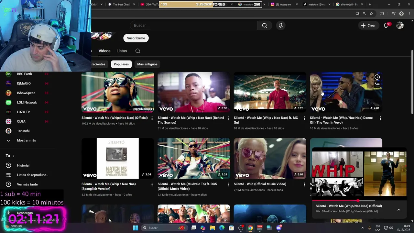Select the Populares filter chip
Image resolution: width=414 pixels, height=233 pixels.
pos(121,64)
